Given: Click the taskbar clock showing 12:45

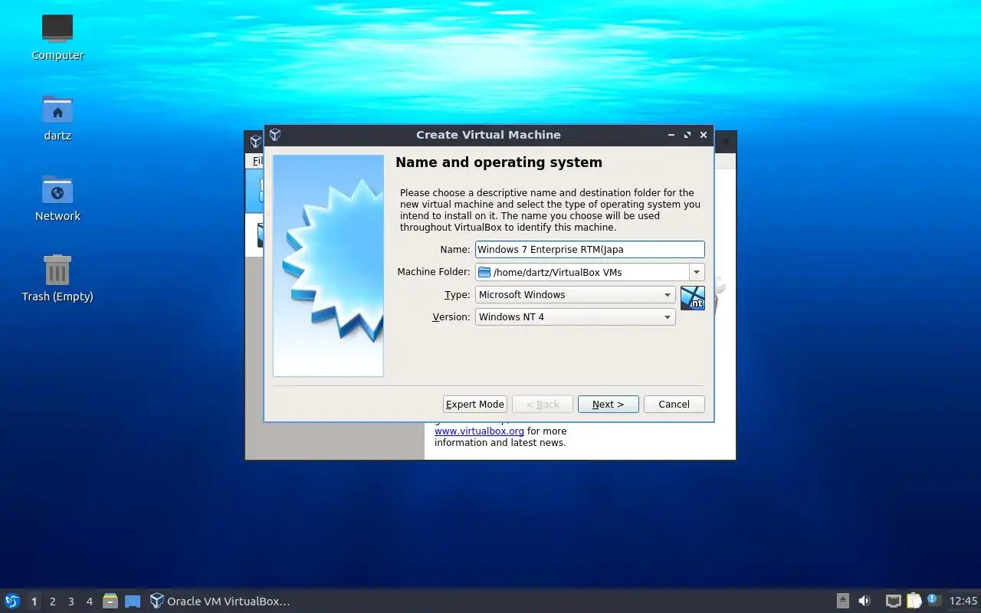Looking at the screenshot, I should (963, 601).
